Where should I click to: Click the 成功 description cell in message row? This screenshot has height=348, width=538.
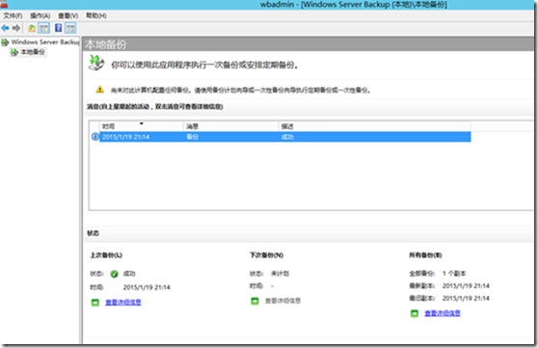point(287,137)
